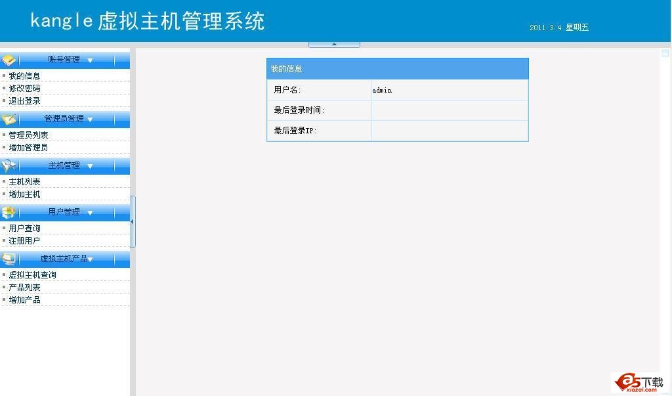Click the box icon beside 用户管理
Image resolution: width=672 pixels, height=396 pixels.
tap(9, 212)
